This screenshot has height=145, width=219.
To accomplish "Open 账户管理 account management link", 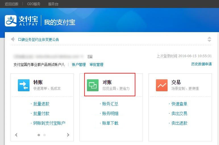I will point(79,65).
